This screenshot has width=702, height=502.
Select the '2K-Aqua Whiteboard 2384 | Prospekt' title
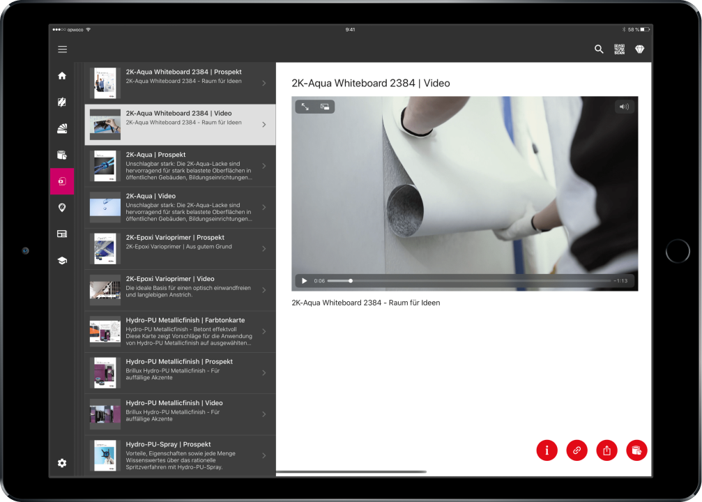tap(183, 72)
